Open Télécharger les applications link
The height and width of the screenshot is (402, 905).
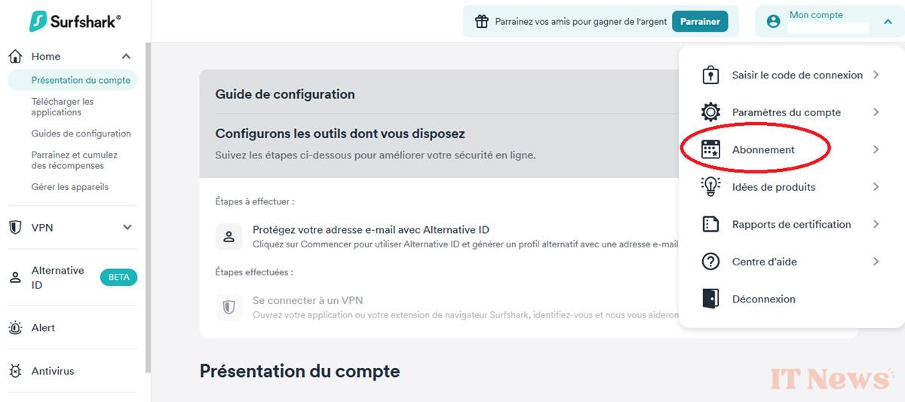(x=63, y=107)
